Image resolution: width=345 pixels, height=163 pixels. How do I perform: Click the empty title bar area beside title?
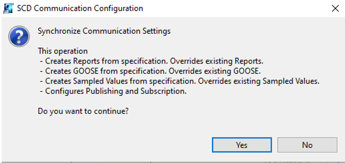pos(236,9)
